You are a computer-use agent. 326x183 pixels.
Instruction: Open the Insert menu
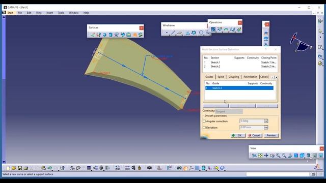(50, 13)
